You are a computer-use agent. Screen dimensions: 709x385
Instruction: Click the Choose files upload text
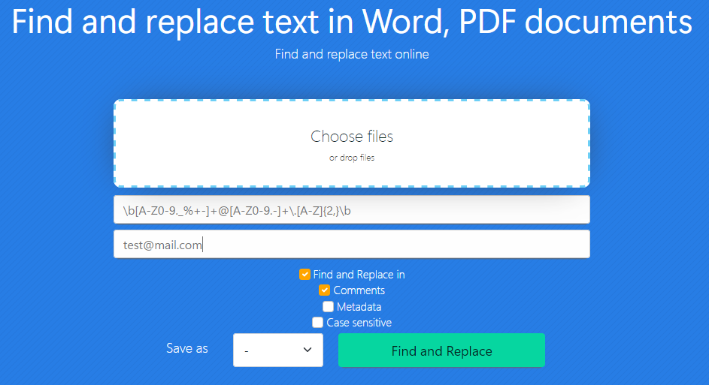(x=351, y=137)
